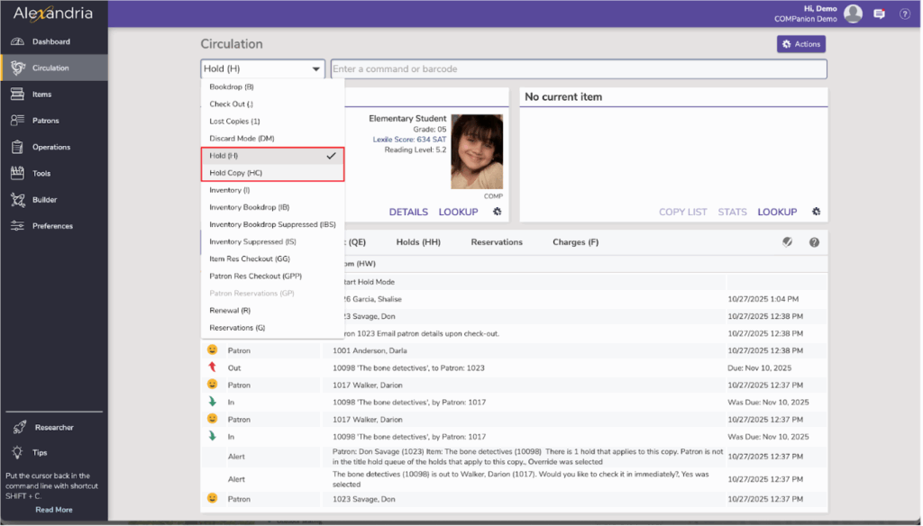Click the Patrons sidebar icon
This screenshot has width=923, height=526.
pyautogui.click(x=17, y=121)
